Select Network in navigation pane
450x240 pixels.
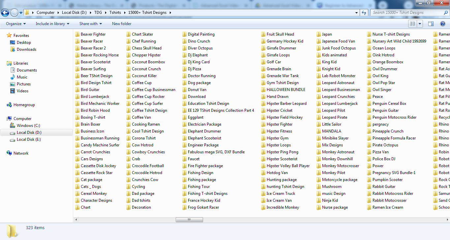(21, 153)
